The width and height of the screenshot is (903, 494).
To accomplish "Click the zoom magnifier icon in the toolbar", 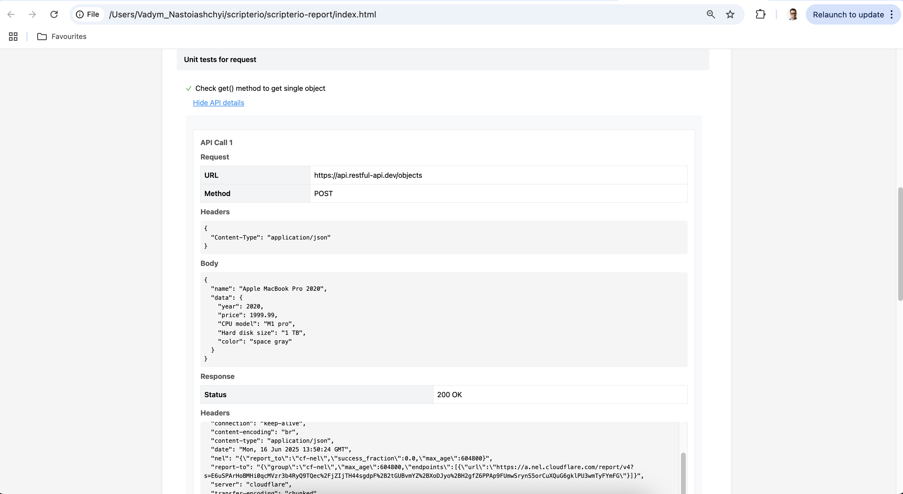I will click(710, 14).
